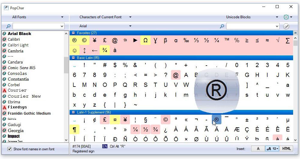Set insert mode to HTML
Viewport: 300px width, 159px height.
[x=286, y=149]
